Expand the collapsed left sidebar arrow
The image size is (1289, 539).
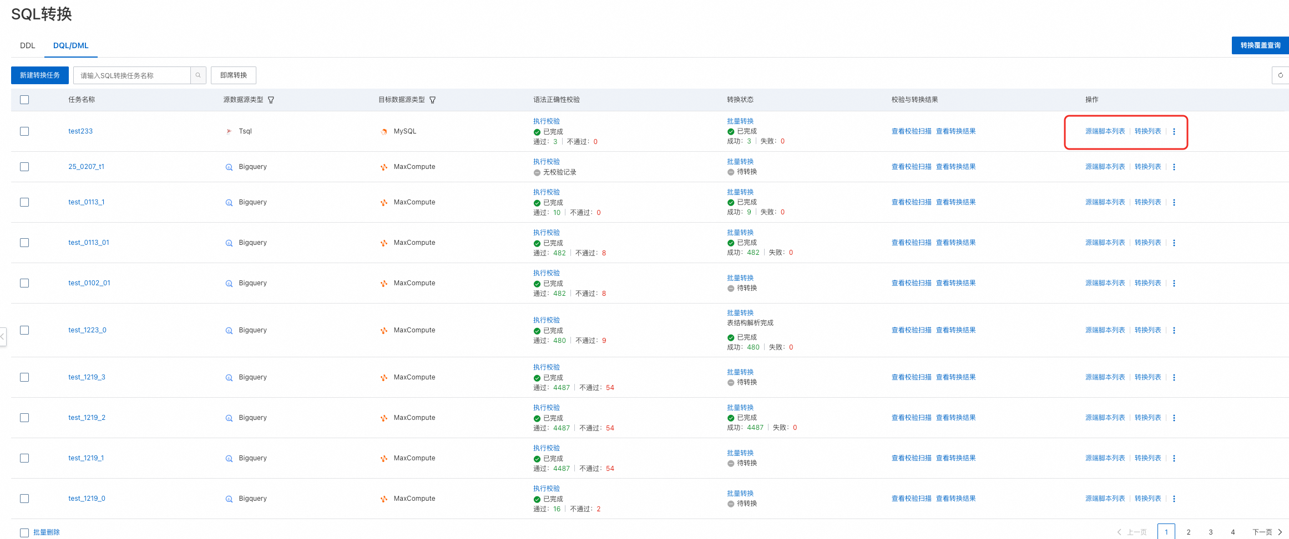pyautogui.click(x=3, y=336)
